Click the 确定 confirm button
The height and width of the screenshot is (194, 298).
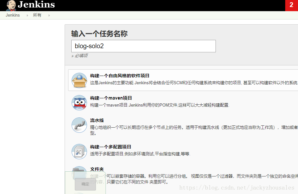coord(85,184)
